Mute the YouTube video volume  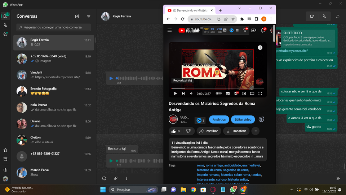tap(191, 94)
